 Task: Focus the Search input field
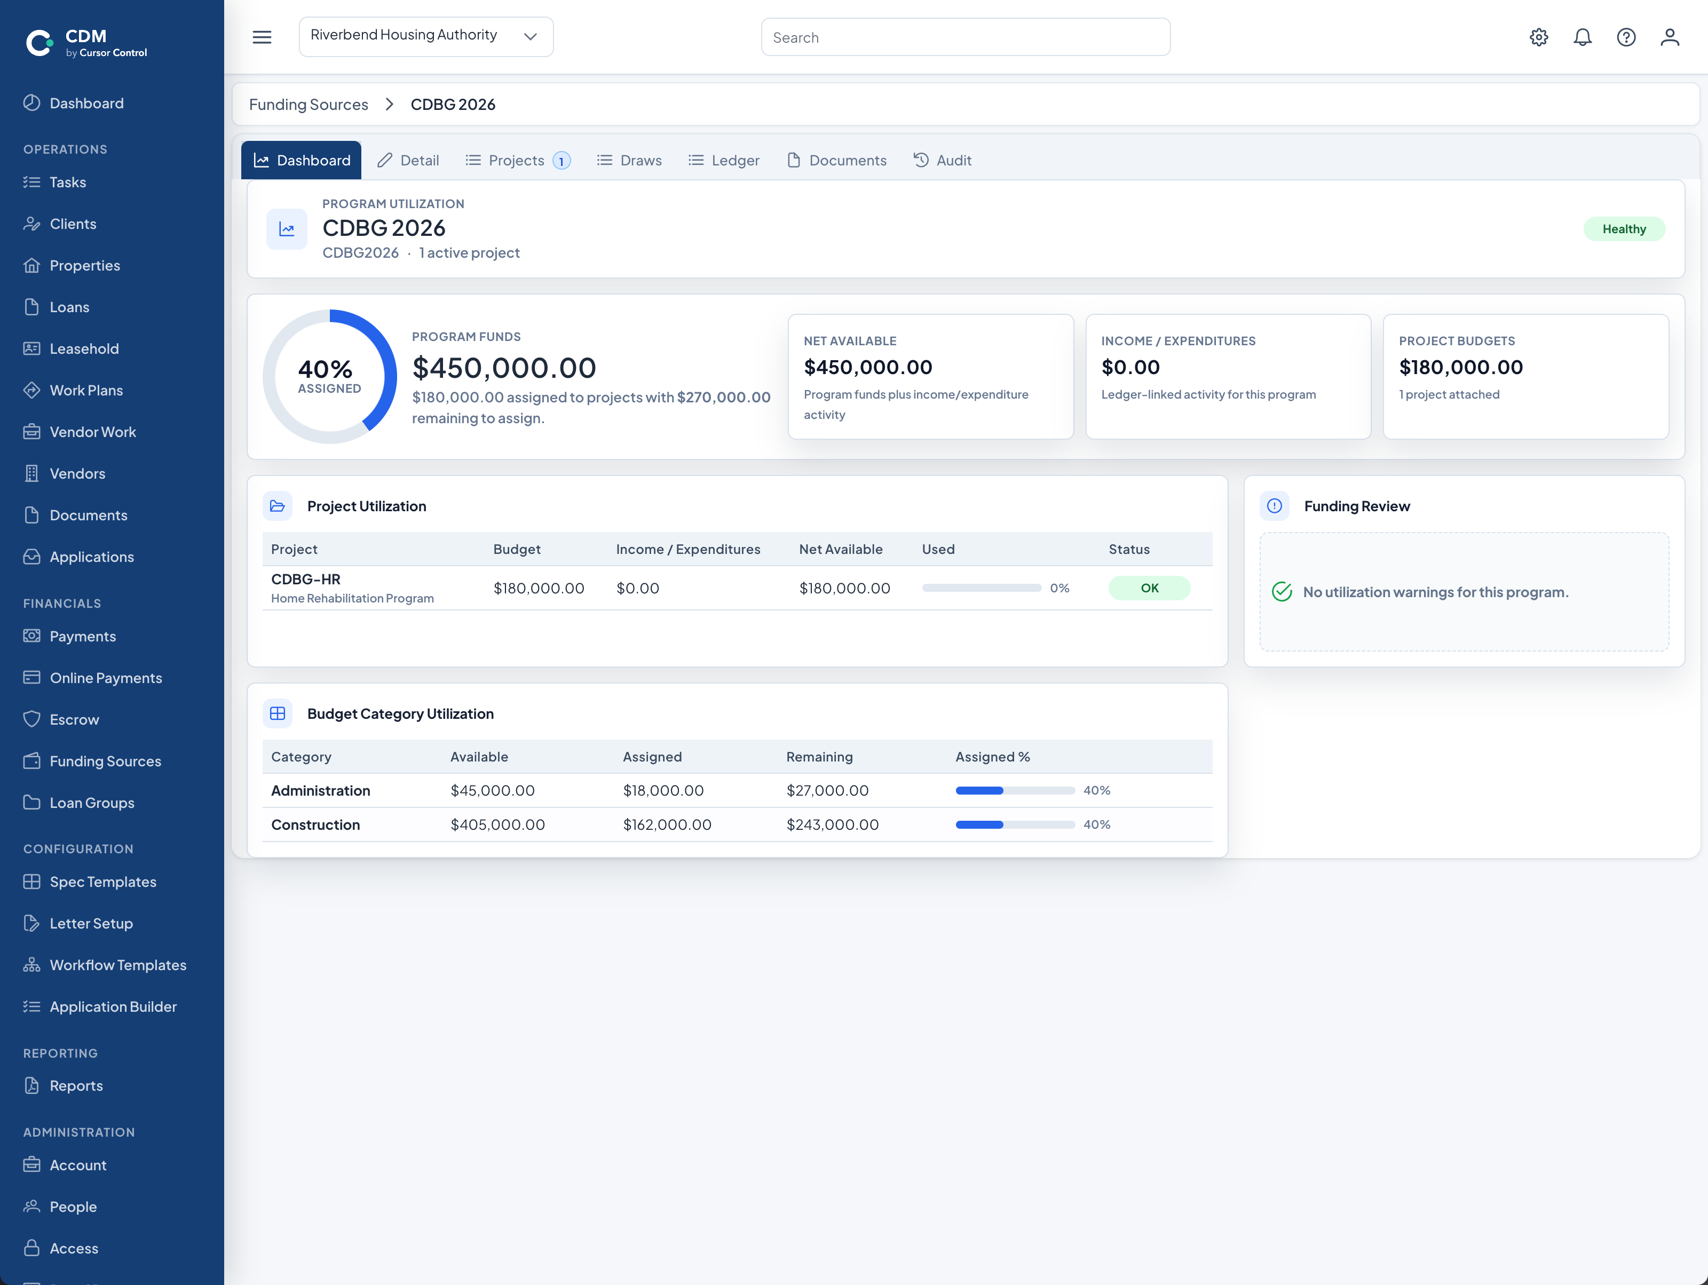point(965,37)
